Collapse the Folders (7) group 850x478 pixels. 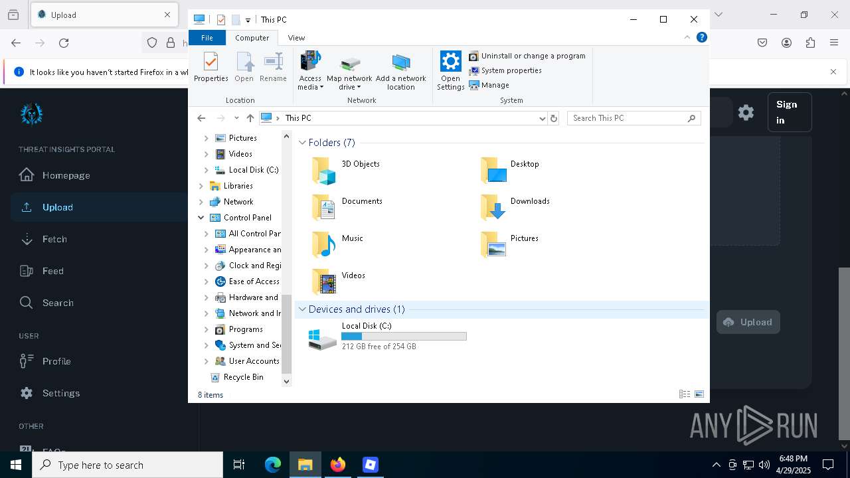tap(302, 143)
